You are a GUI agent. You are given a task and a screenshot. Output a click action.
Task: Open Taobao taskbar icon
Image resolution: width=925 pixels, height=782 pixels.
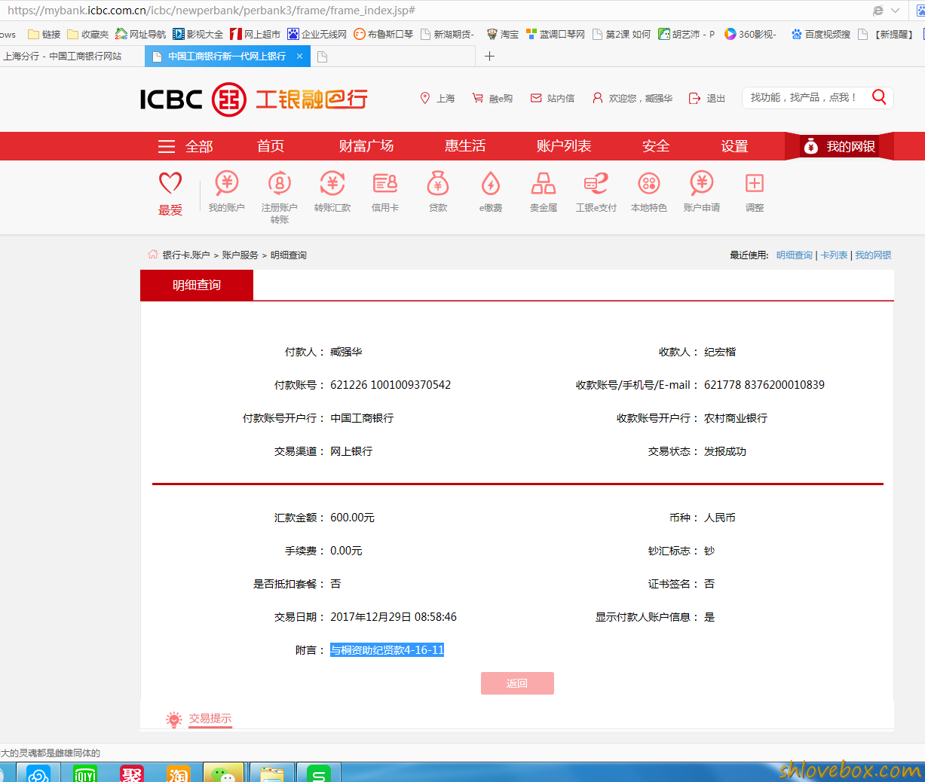click(179, 773)
